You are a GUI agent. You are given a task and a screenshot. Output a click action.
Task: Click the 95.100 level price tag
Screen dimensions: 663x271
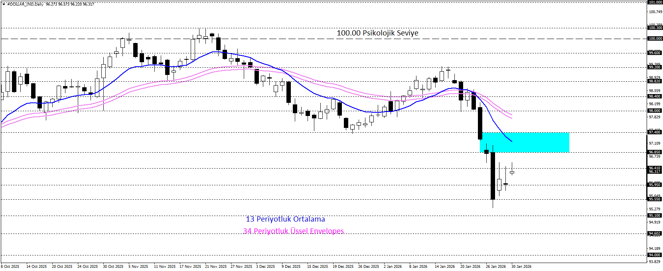click(x=655, y=216)
